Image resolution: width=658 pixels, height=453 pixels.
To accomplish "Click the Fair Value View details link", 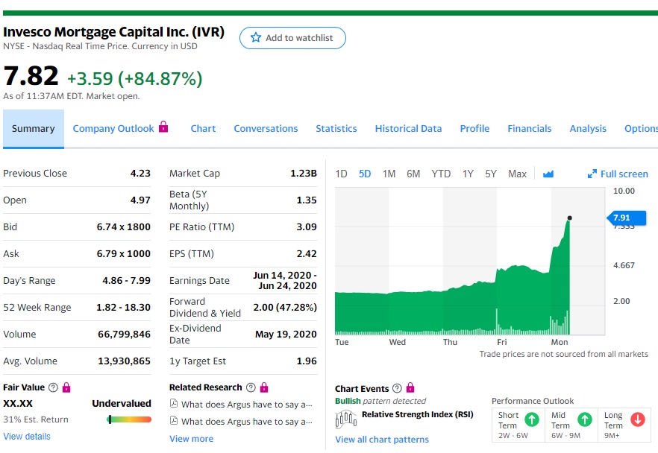I will [x=27, y=437].
